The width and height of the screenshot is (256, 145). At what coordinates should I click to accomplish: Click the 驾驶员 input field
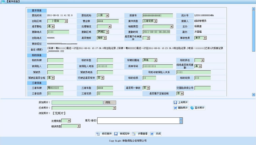coord(55,72)
